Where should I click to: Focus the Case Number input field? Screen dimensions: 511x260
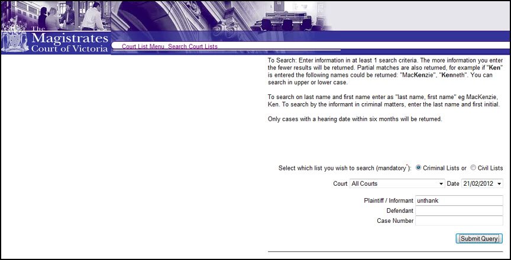(459, 220)
